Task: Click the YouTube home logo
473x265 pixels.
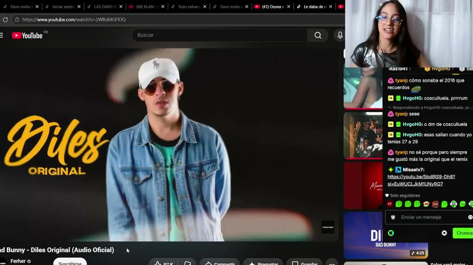Action: click(27, 35)
